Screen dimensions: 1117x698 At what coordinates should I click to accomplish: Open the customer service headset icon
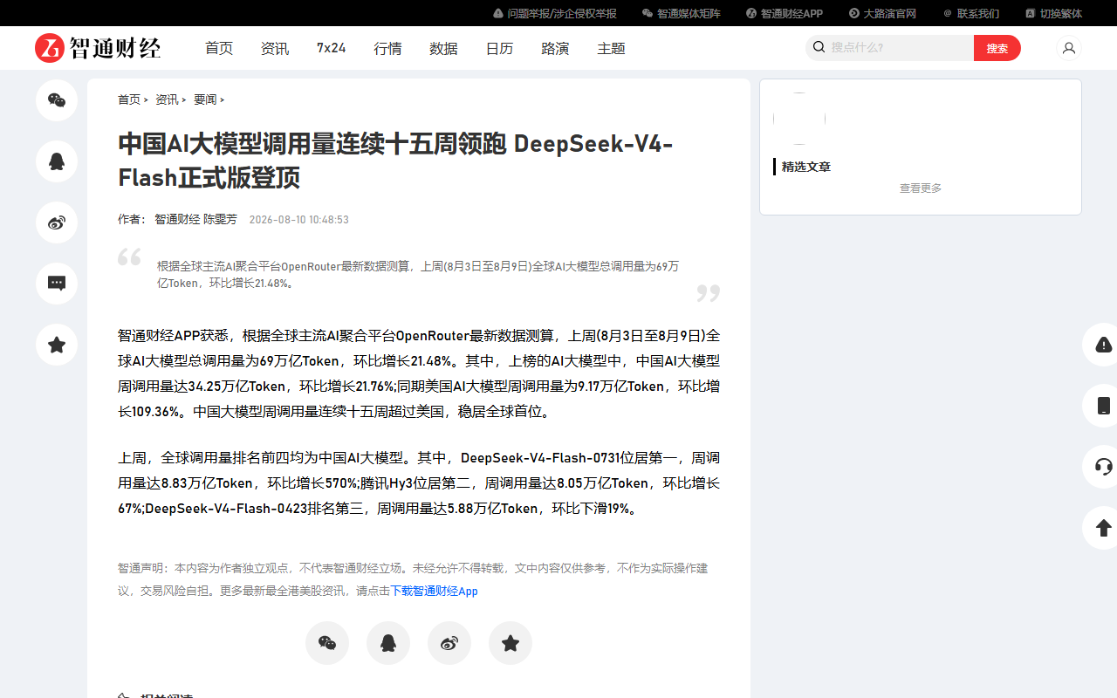1103,467
